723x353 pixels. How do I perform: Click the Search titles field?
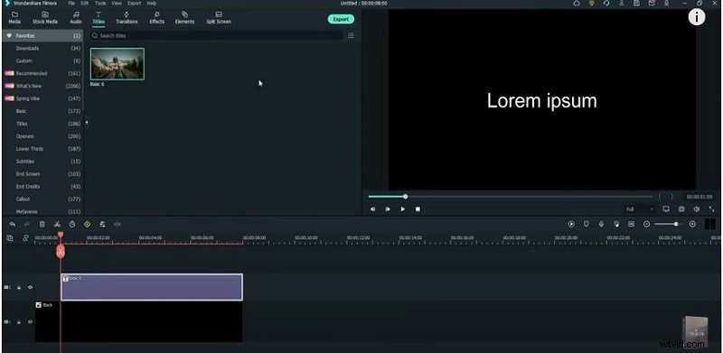216,35
